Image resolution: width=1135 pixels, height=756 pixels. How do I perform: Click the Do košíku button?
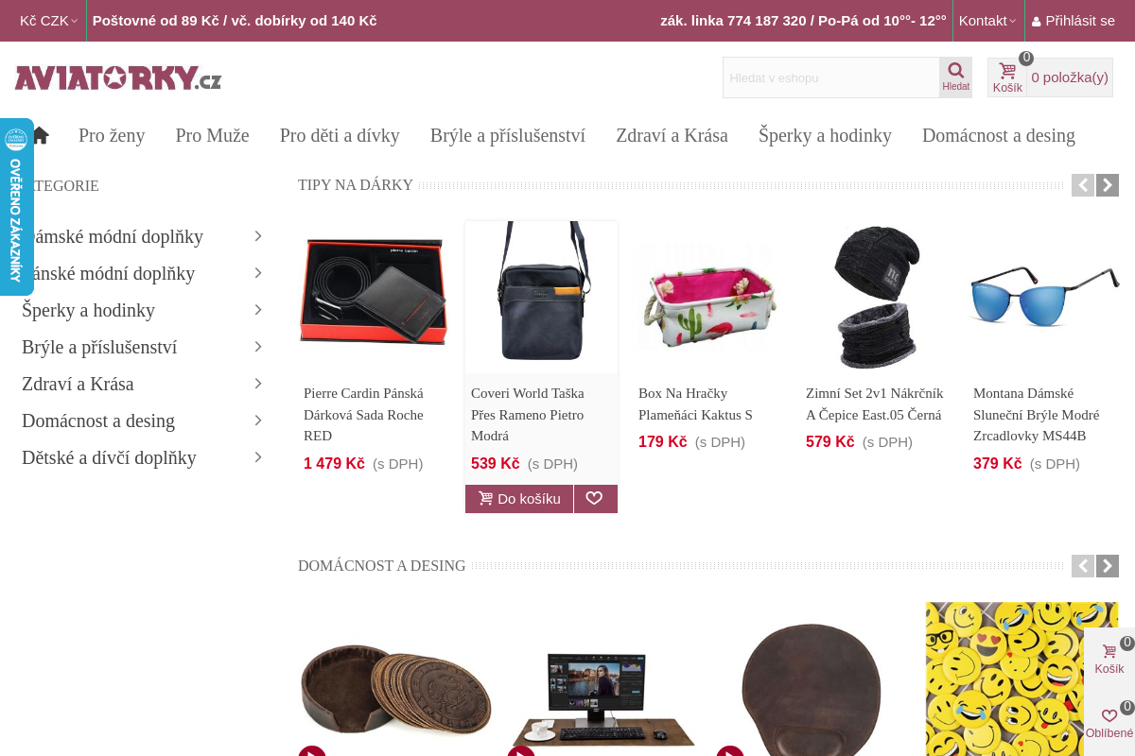pyautogui.click(x=519, y=499)
